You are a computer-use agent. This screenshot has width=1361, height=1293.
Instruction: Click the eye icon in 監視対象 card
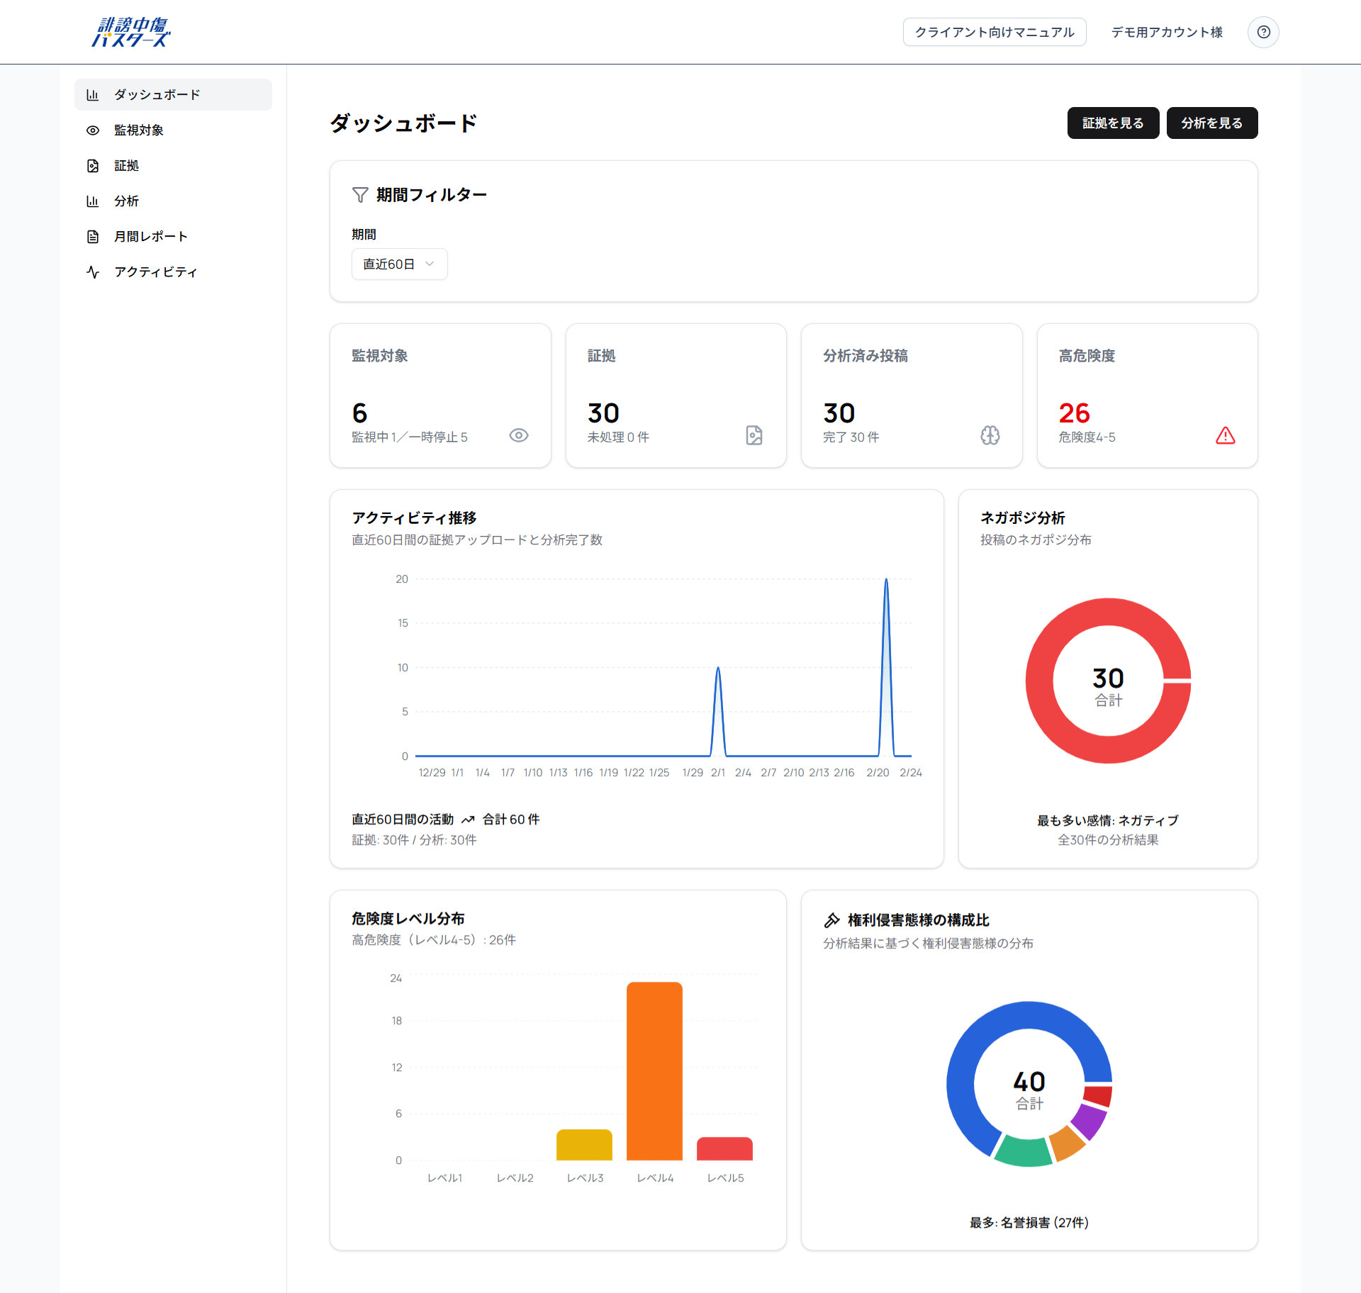pyautogui.click(x=519, y=435)
